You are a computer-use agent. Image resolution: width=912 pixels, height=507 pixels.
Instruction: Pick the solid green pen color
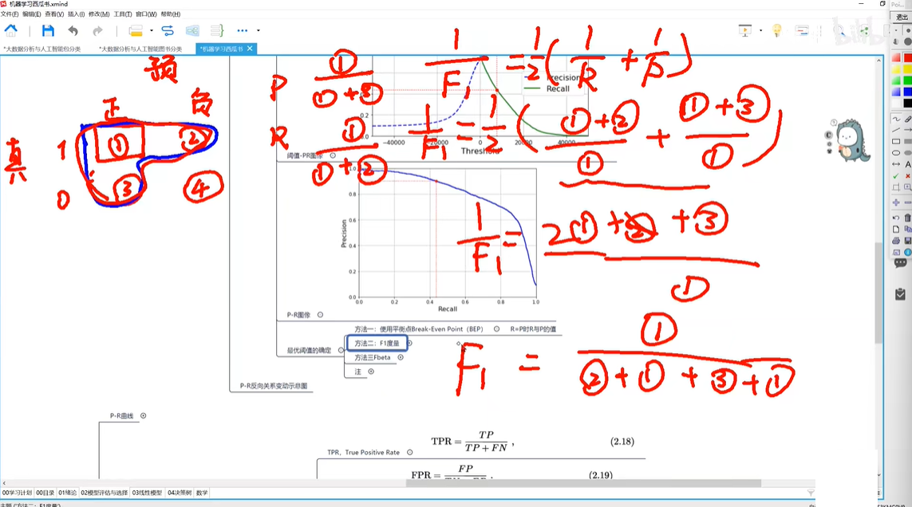tap(907, 81)
